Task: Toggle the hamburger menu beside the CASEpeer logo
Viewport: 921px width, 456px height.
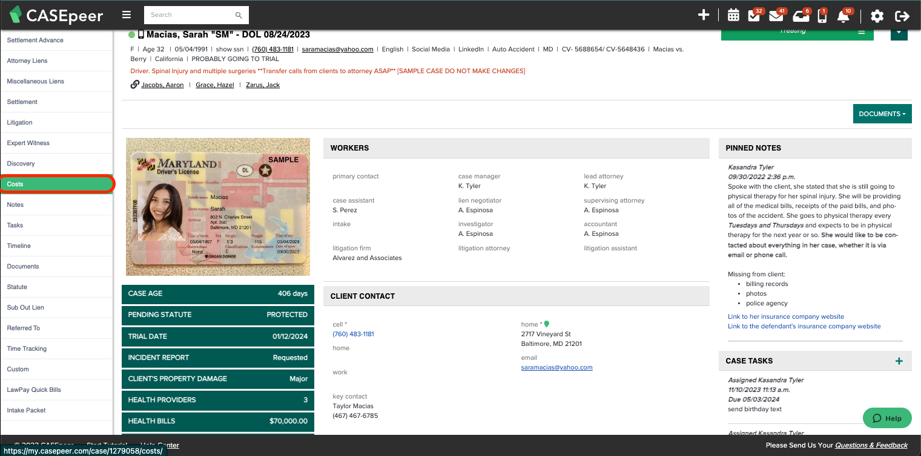Action: pos(126,15)
